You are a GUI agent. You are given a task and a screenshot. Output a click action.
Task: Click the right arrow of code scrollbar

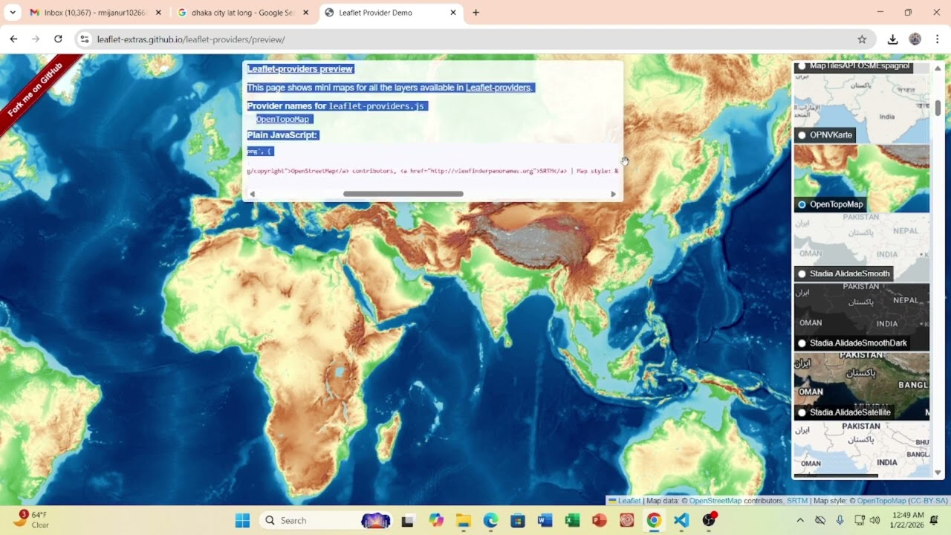point(613,194)
